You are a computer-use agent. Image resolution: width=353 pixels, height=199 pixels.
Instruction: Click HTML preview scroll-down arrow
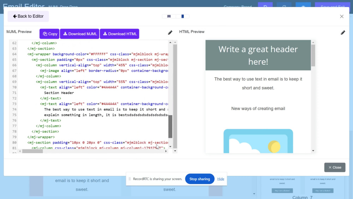click(x=313, y=151)
